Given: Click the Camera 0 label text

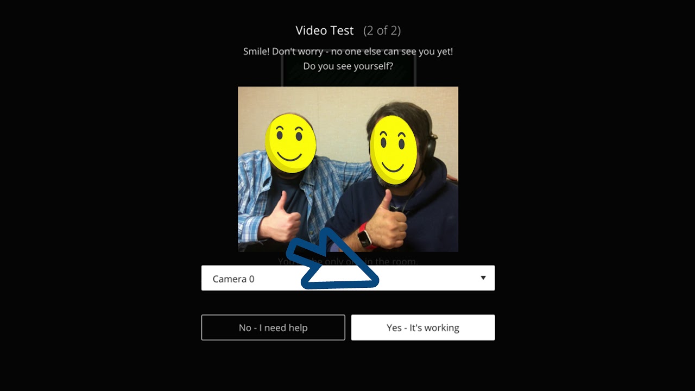Looking at the screenshot, I should click(x=233, y=279).
